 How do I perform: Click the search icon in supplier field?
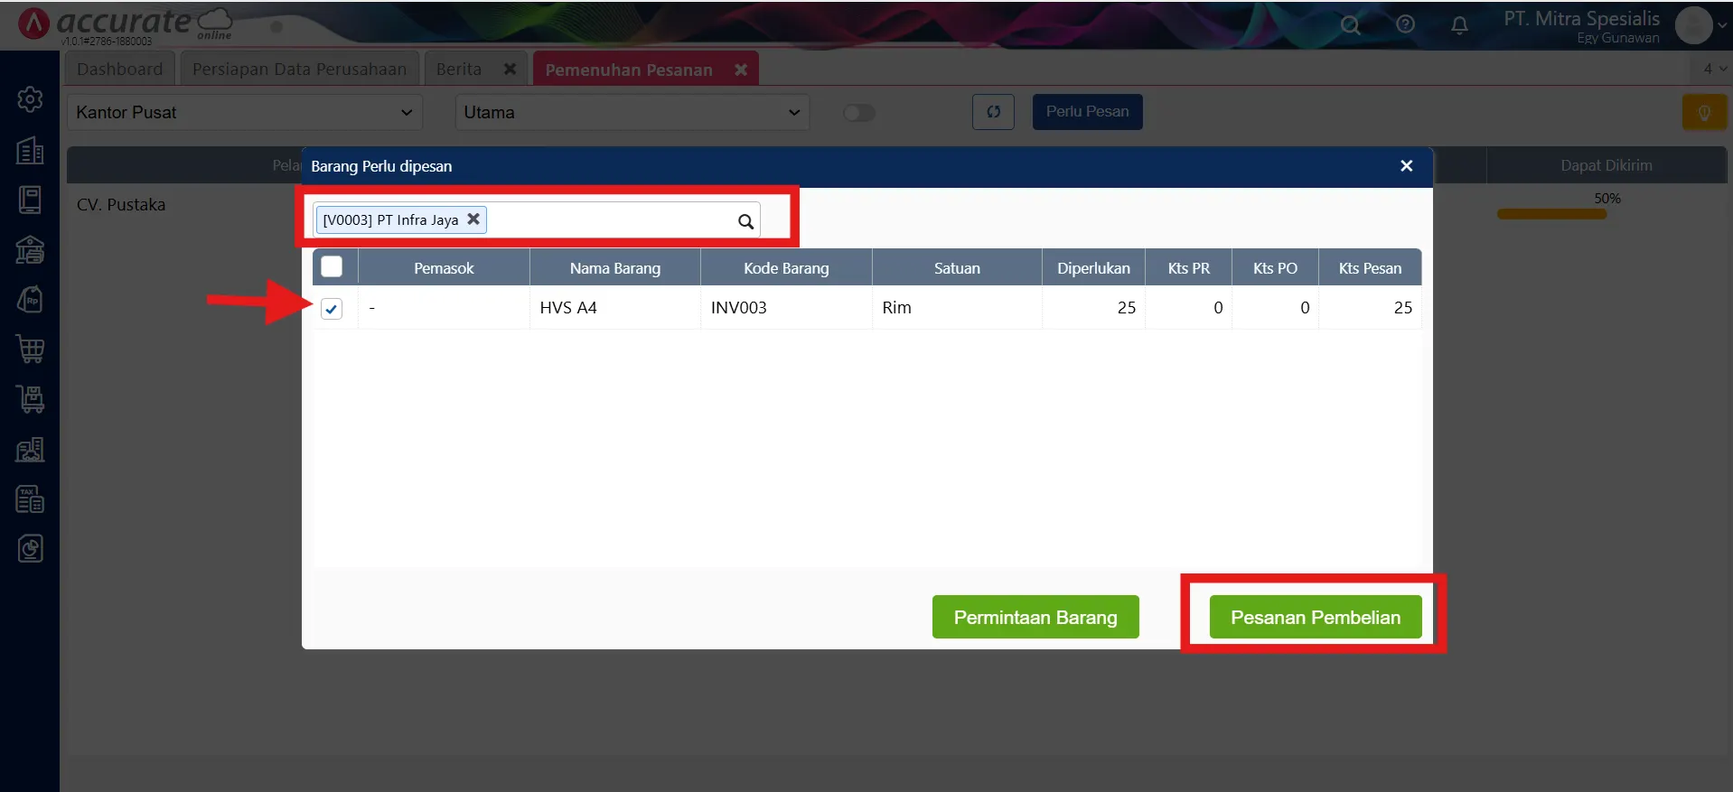pyautogui.click(x=745, y=221)
